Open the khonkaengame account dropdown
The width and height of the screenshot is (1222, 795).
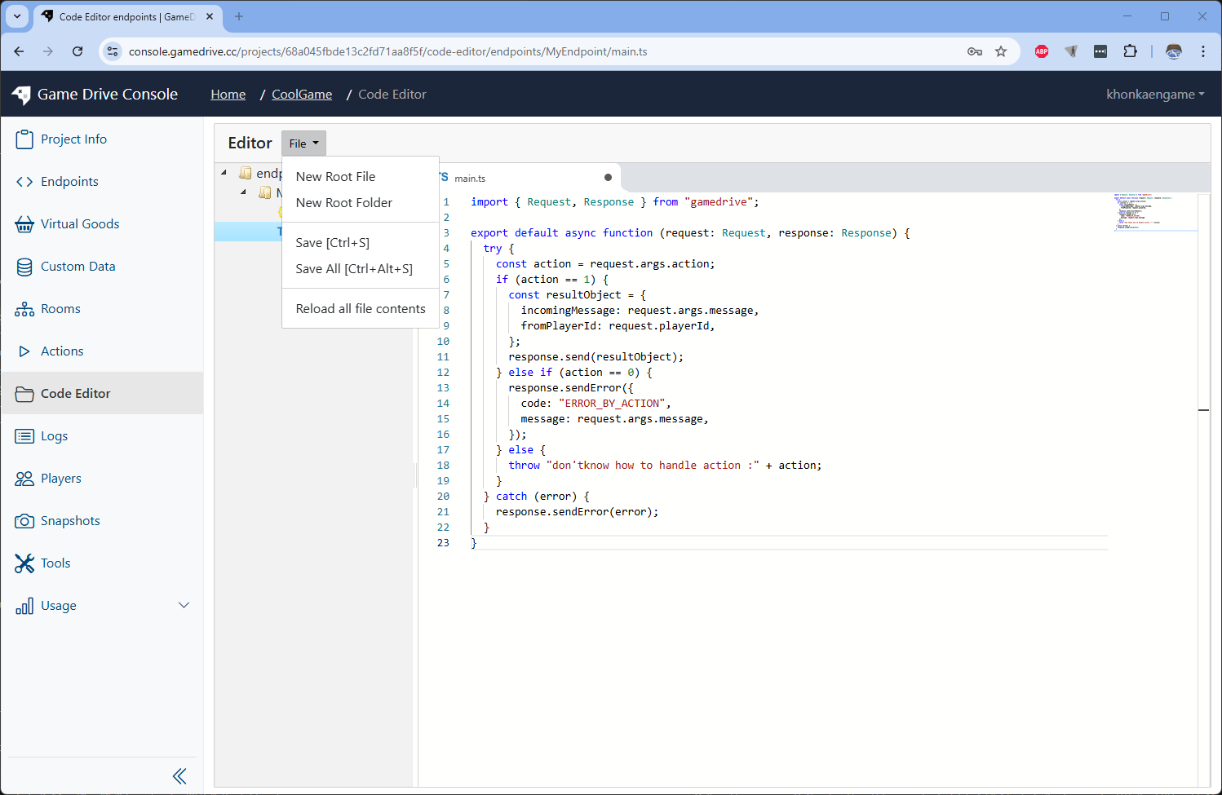(x=1155, y=94)
